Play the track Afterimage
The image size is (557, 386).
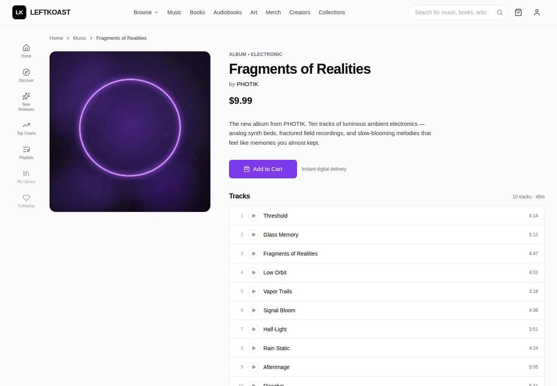pyautogui.click(x=253, y=367)
